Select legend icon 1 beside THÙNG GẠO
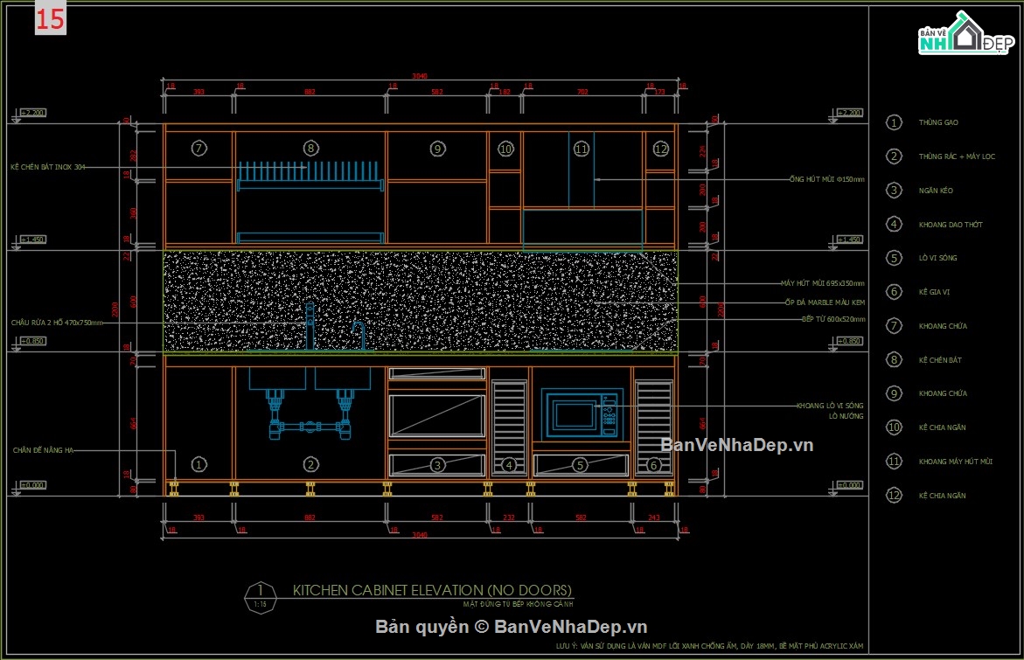The image size is (1024, 660). point(894,122)
